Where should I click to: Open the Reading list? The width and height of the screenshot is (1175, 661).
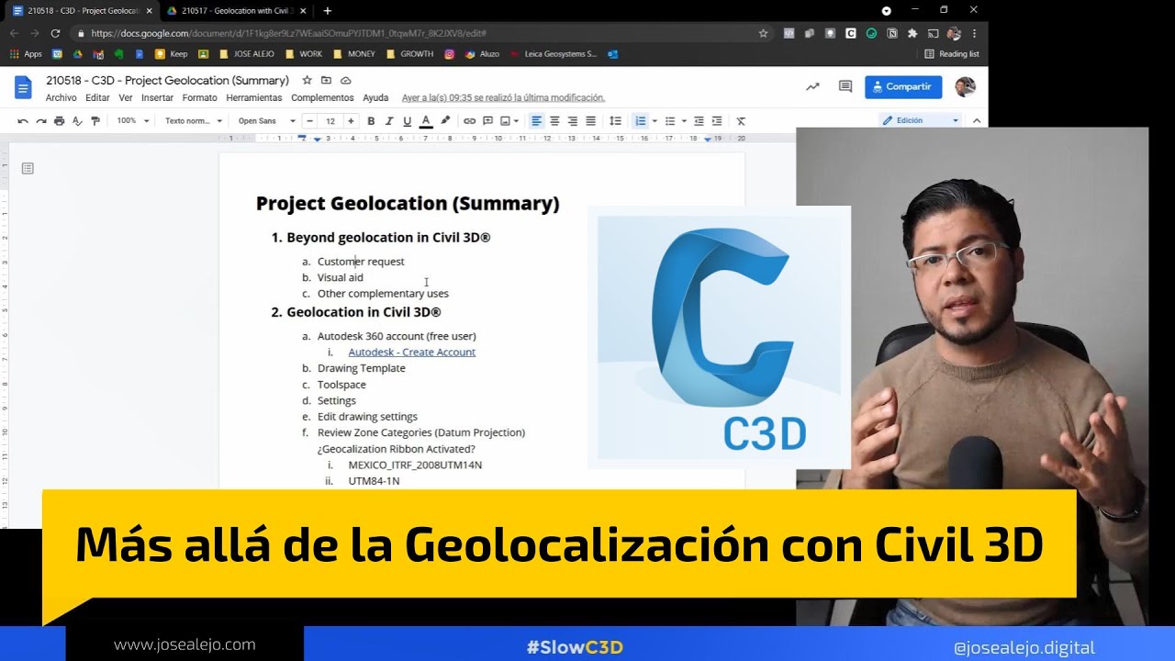952,54
